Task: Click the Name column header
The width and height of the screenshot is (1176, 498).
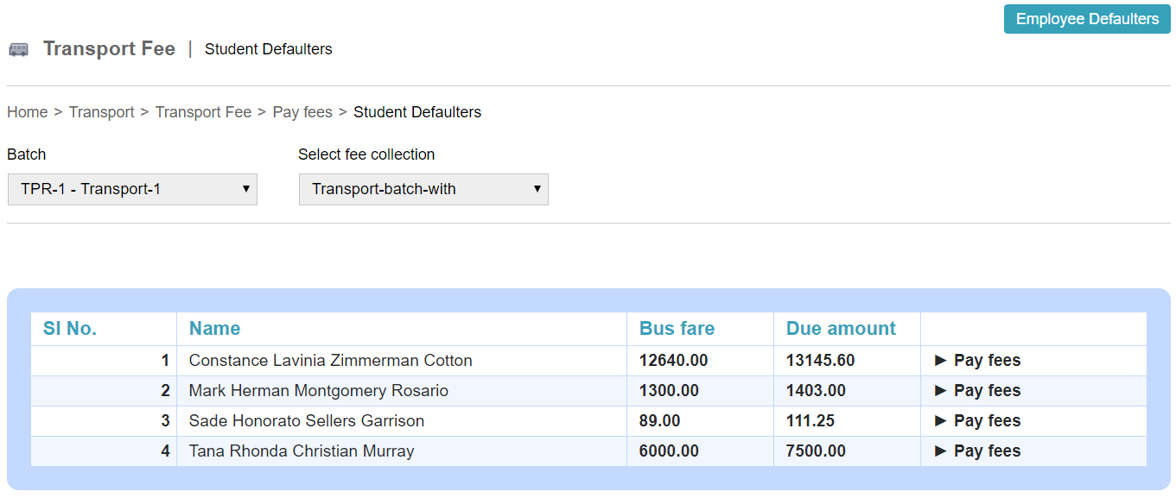Action: (x=214, y=329)
